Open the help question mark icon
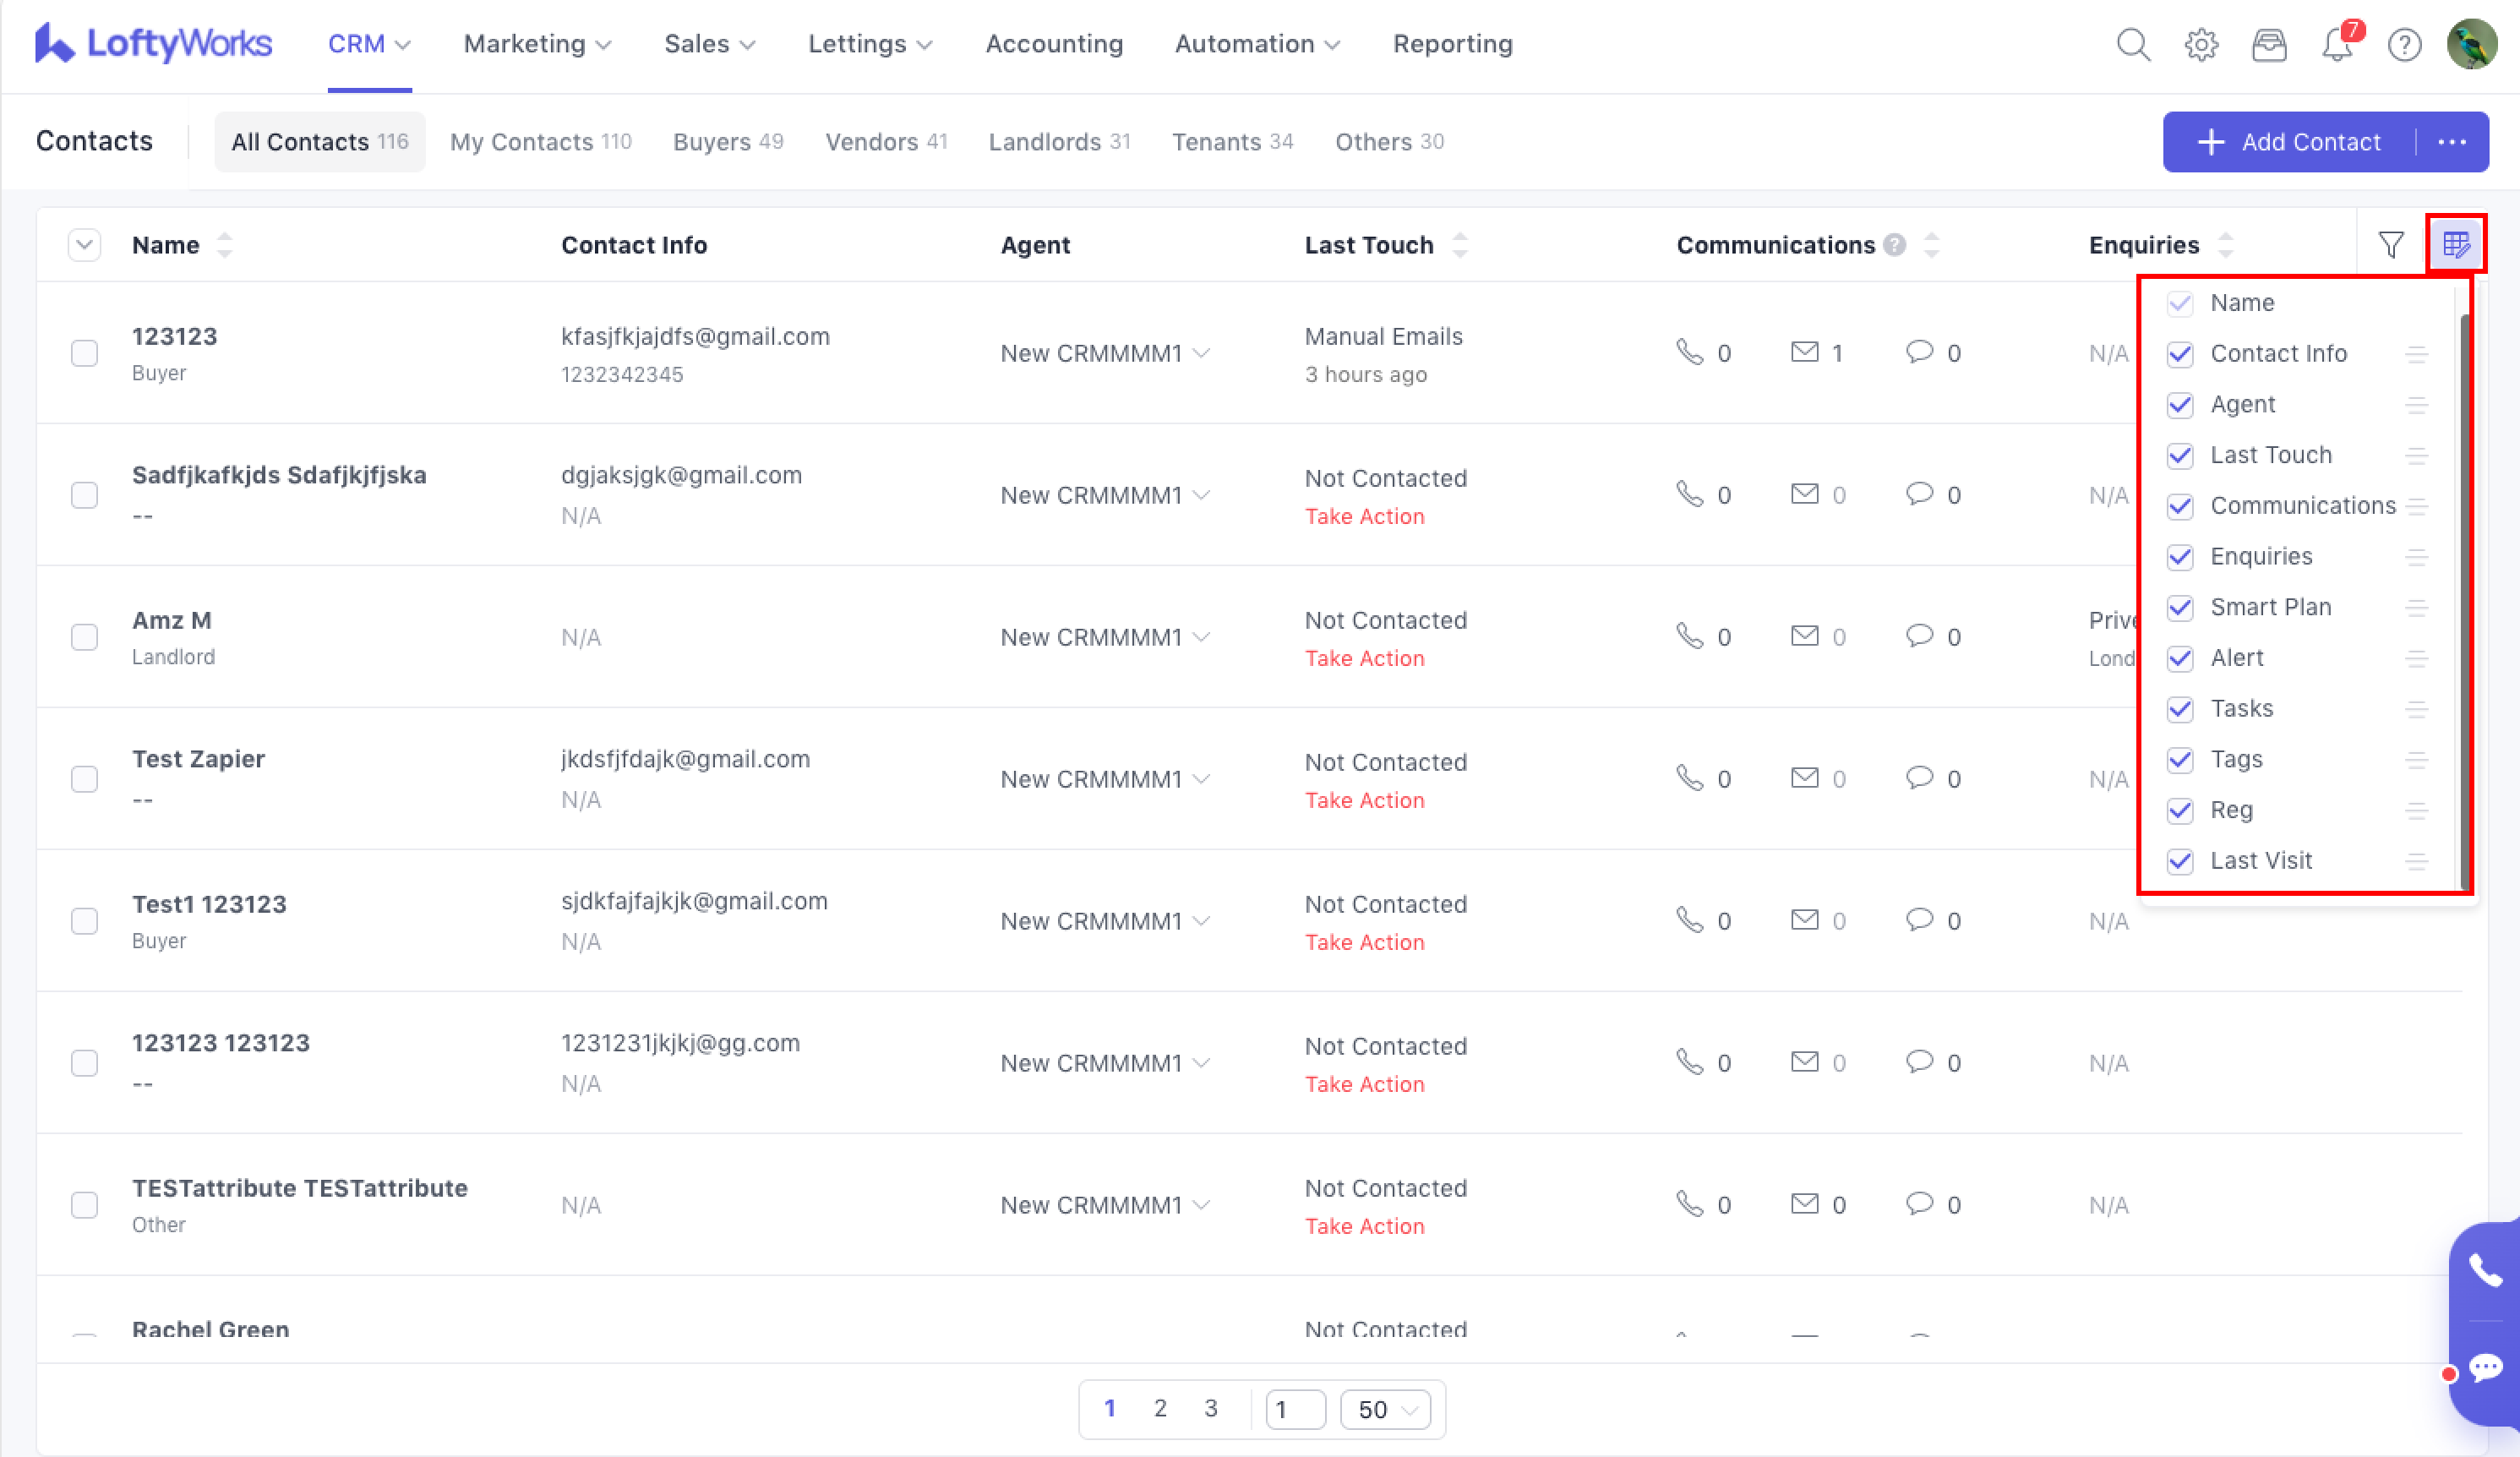The image size is (2520, 1457). pos(2404,45)
